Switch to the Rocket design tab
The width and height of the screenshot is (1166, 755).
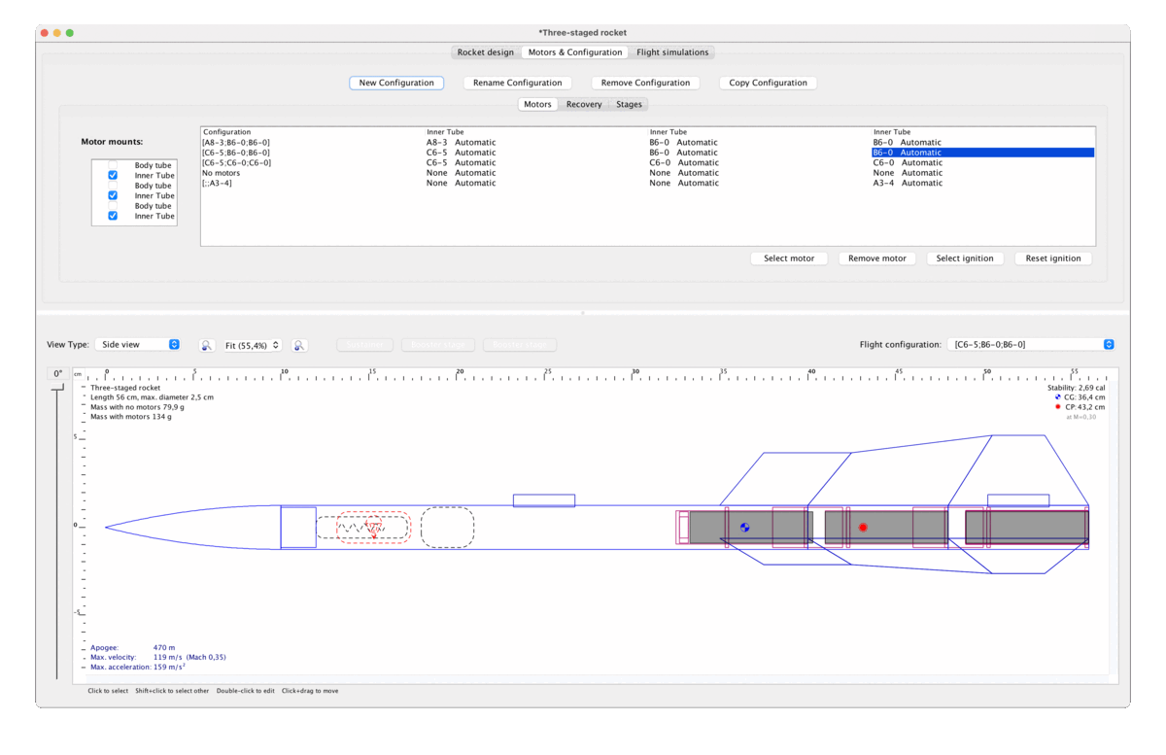486,52
